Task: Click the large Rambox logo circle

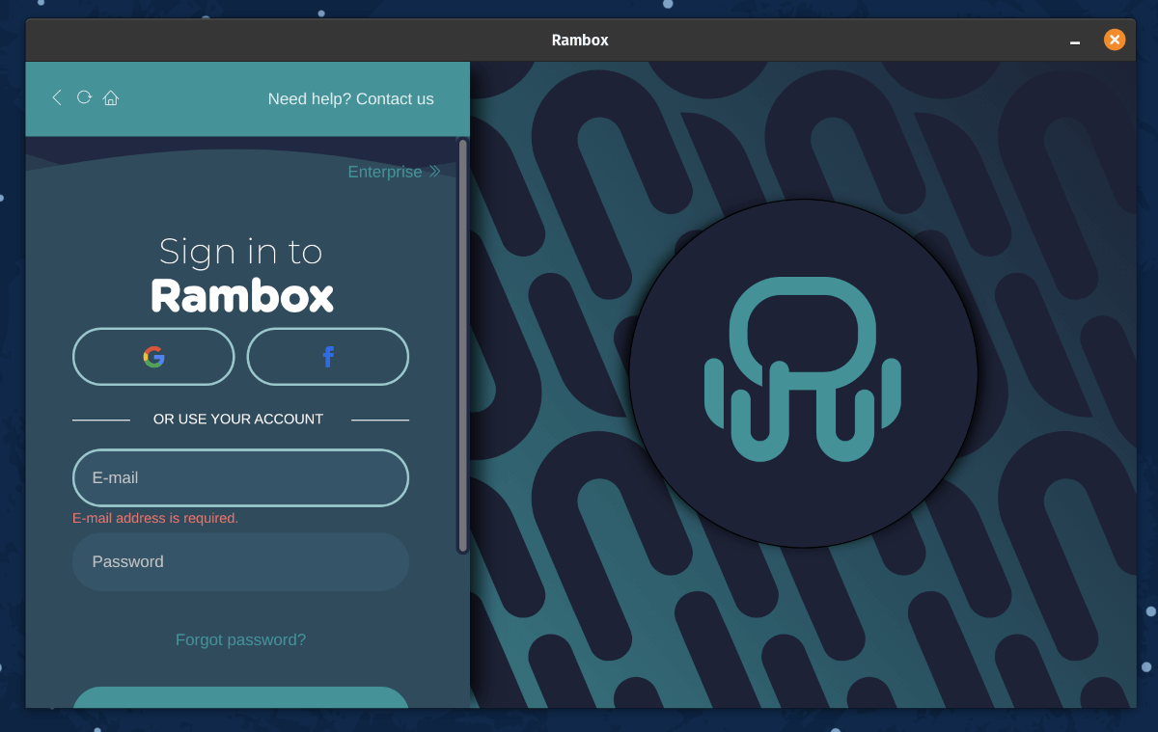Action: point(803,373)
